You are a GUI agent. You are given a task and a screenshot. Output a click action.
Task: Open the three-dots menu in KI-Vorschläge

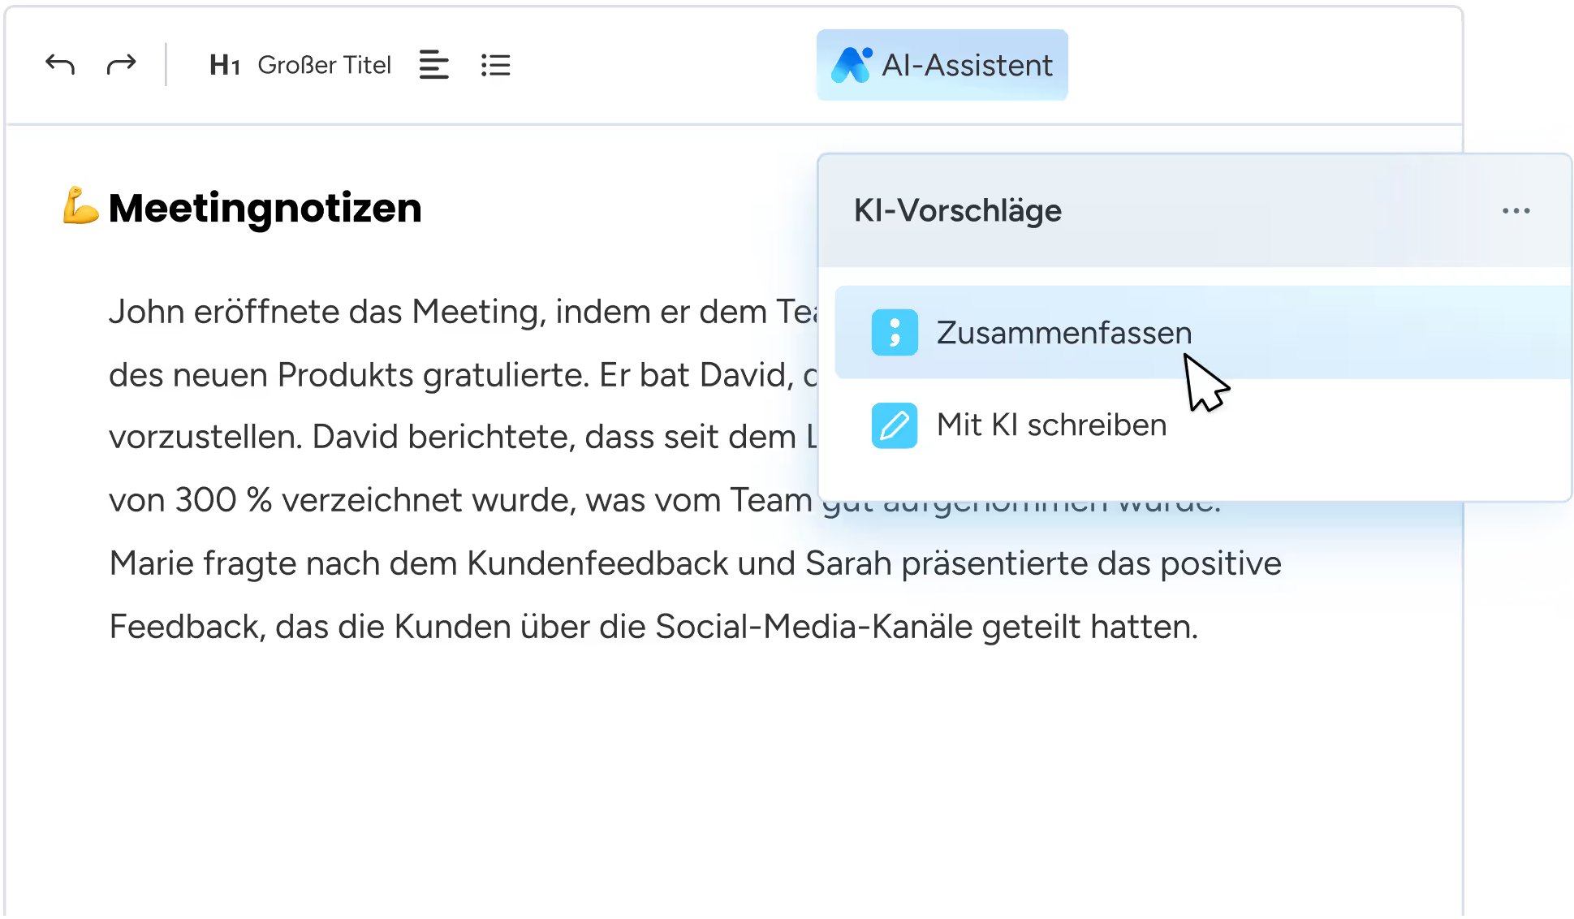point(1516,211)
